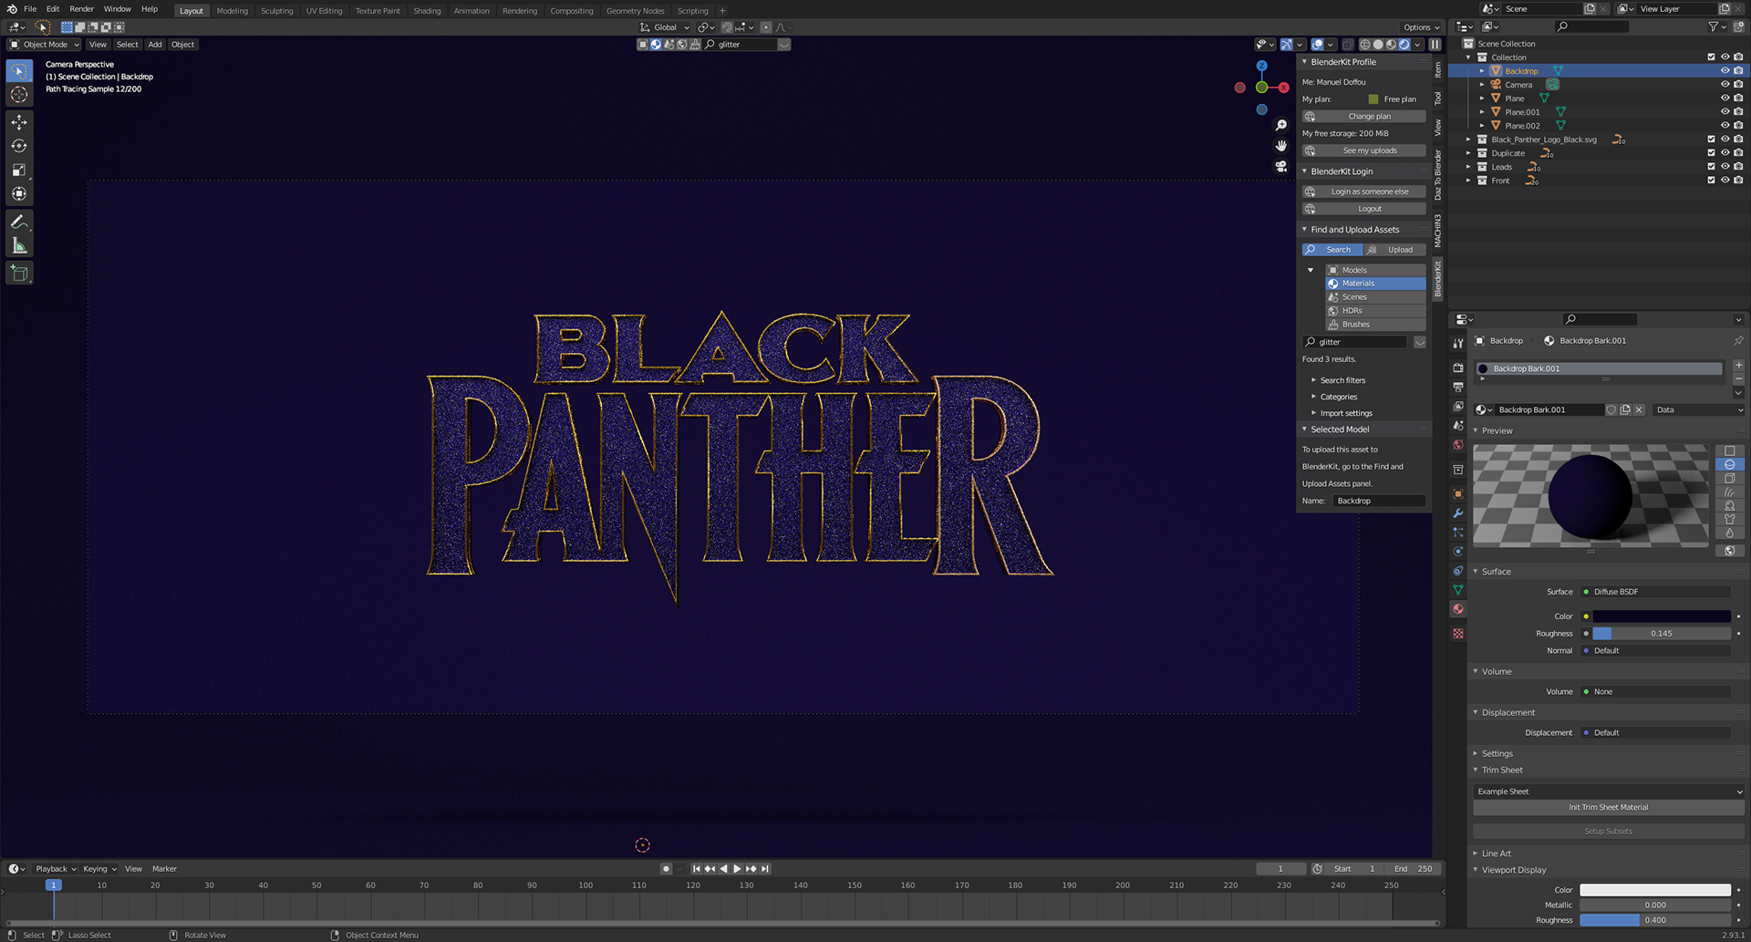Viewport: 1751px width, 942px height.
Task: Expand the Settings panel in material properties
Action: tap(1497, 753)
